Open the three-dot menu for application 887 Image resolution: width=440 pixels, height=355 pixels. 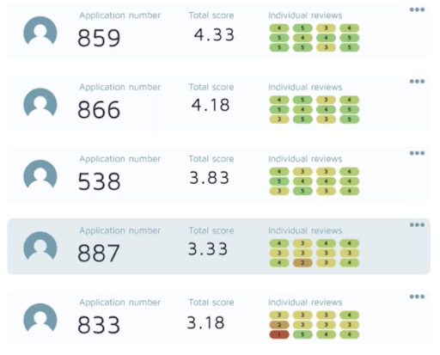click(417, 225)
